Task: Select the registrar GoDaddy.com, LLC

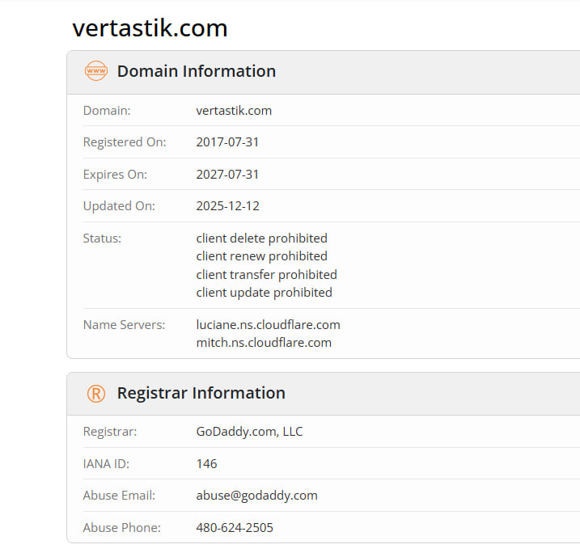Action: (249, 432)
